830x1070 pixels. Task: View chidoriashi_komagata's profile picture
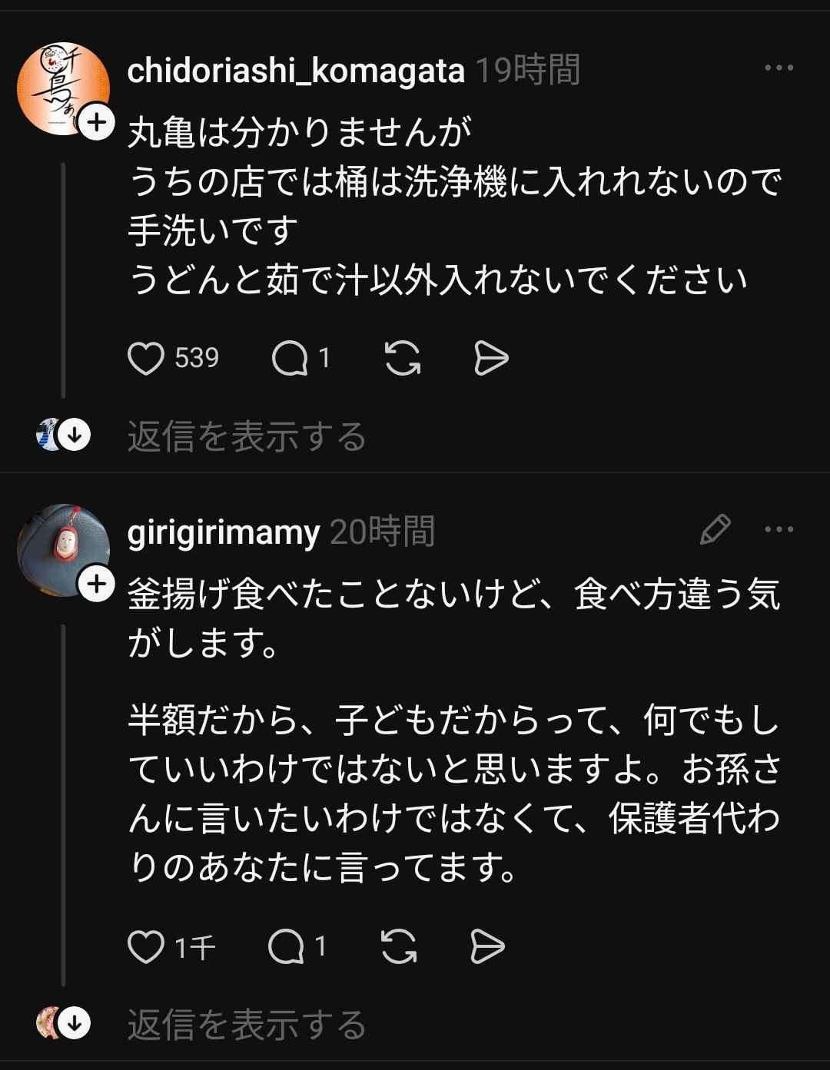tap(61, 88)
